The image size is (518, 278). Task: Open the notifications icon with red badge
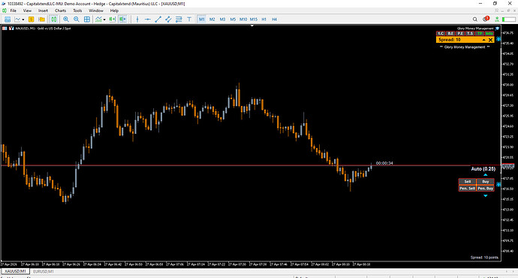click(486, 20)
